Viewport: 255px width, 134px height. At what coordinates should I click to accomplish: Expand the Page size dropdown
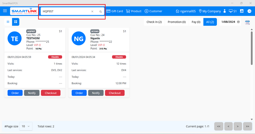point(26,126)
